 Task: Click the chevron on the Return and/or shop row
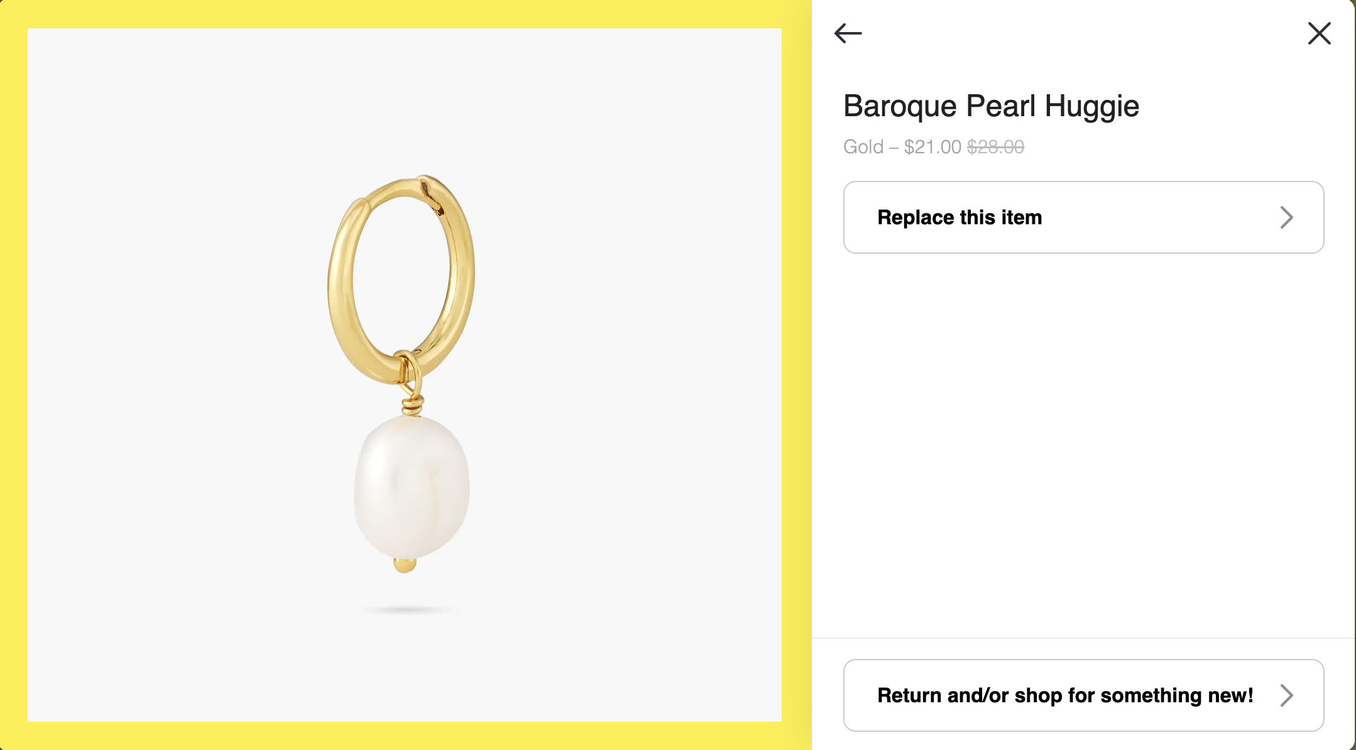tap(1286, 695)
